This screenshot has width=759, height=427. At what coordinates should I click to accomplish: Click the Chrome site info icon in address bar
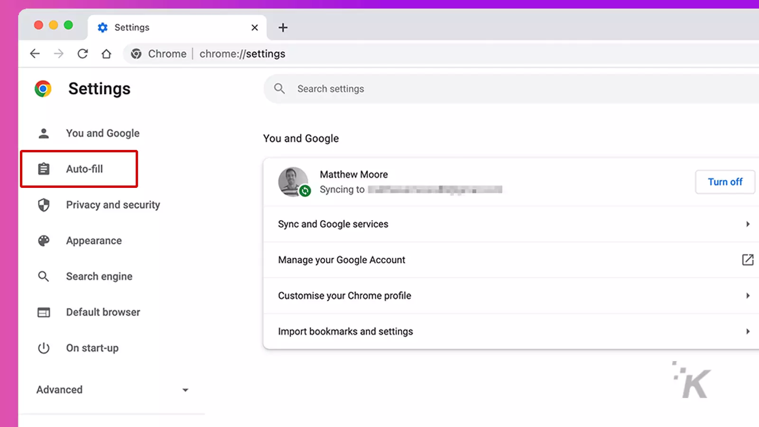click(x=136, y=54)
